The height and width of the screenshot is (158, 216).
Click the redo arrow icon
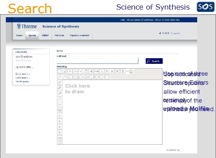pyautogui.click(x=75, y=71)
